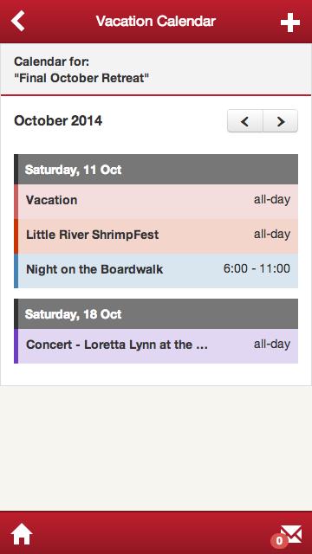Open the Vacation all-day event

point(156,202)
